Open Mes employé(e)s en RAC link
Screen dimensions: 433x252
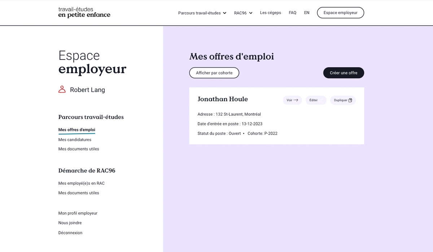click(x=81, y=183)
